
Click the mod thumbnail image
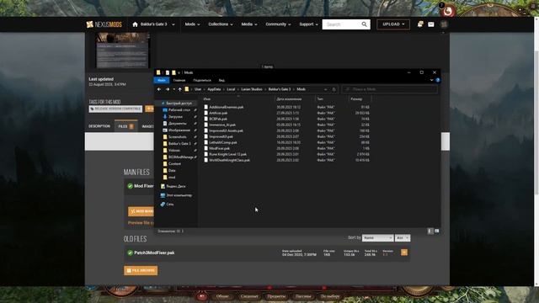click(x=123, y=50)
